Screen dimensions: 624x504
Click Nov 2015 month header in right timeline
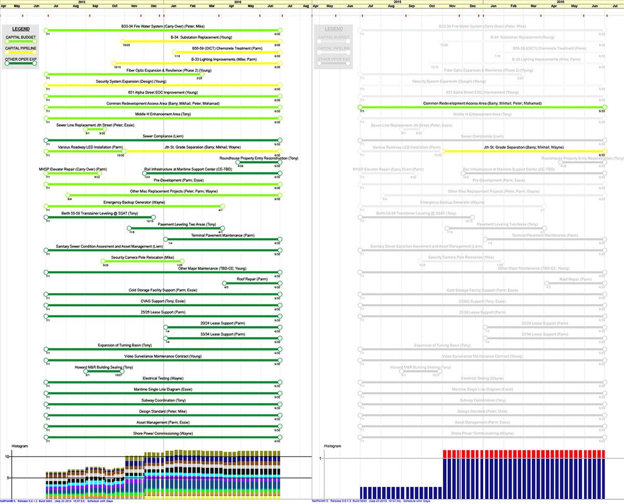pyautogui.click(x=452, y=6)
